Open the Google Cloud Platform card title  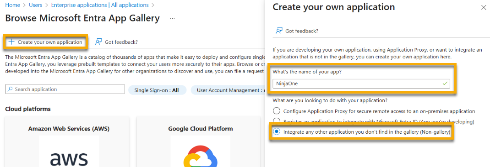200,128
